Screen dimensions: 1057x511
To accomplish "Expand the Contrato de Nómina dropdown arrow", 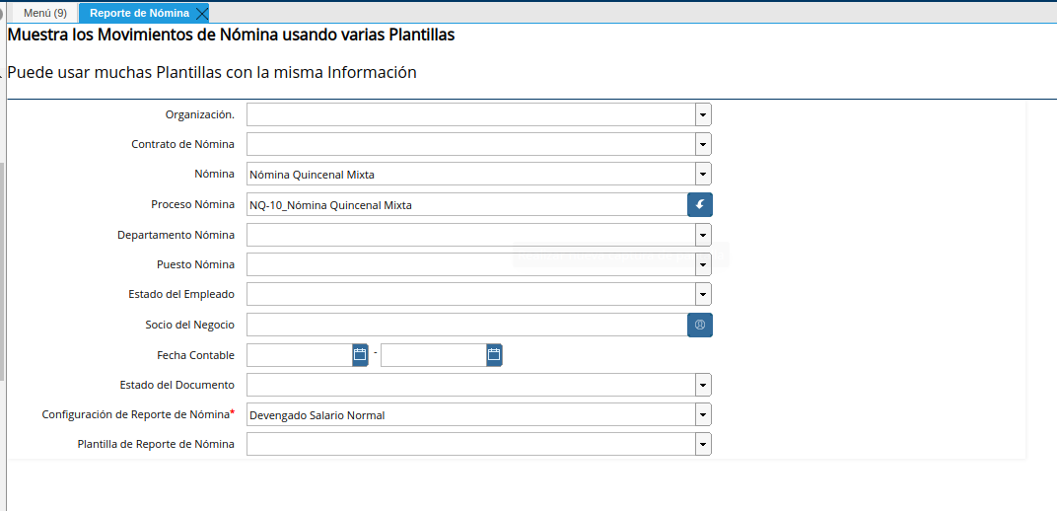I will [703, 144].
